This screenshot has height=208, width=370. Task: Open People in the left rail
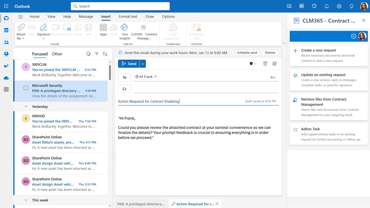pyautogui.click(x=6, y=42)
